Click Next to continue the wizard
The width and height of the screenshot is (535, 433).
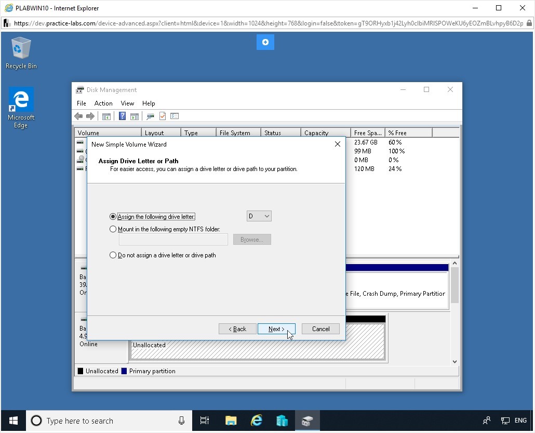point(276,329)
